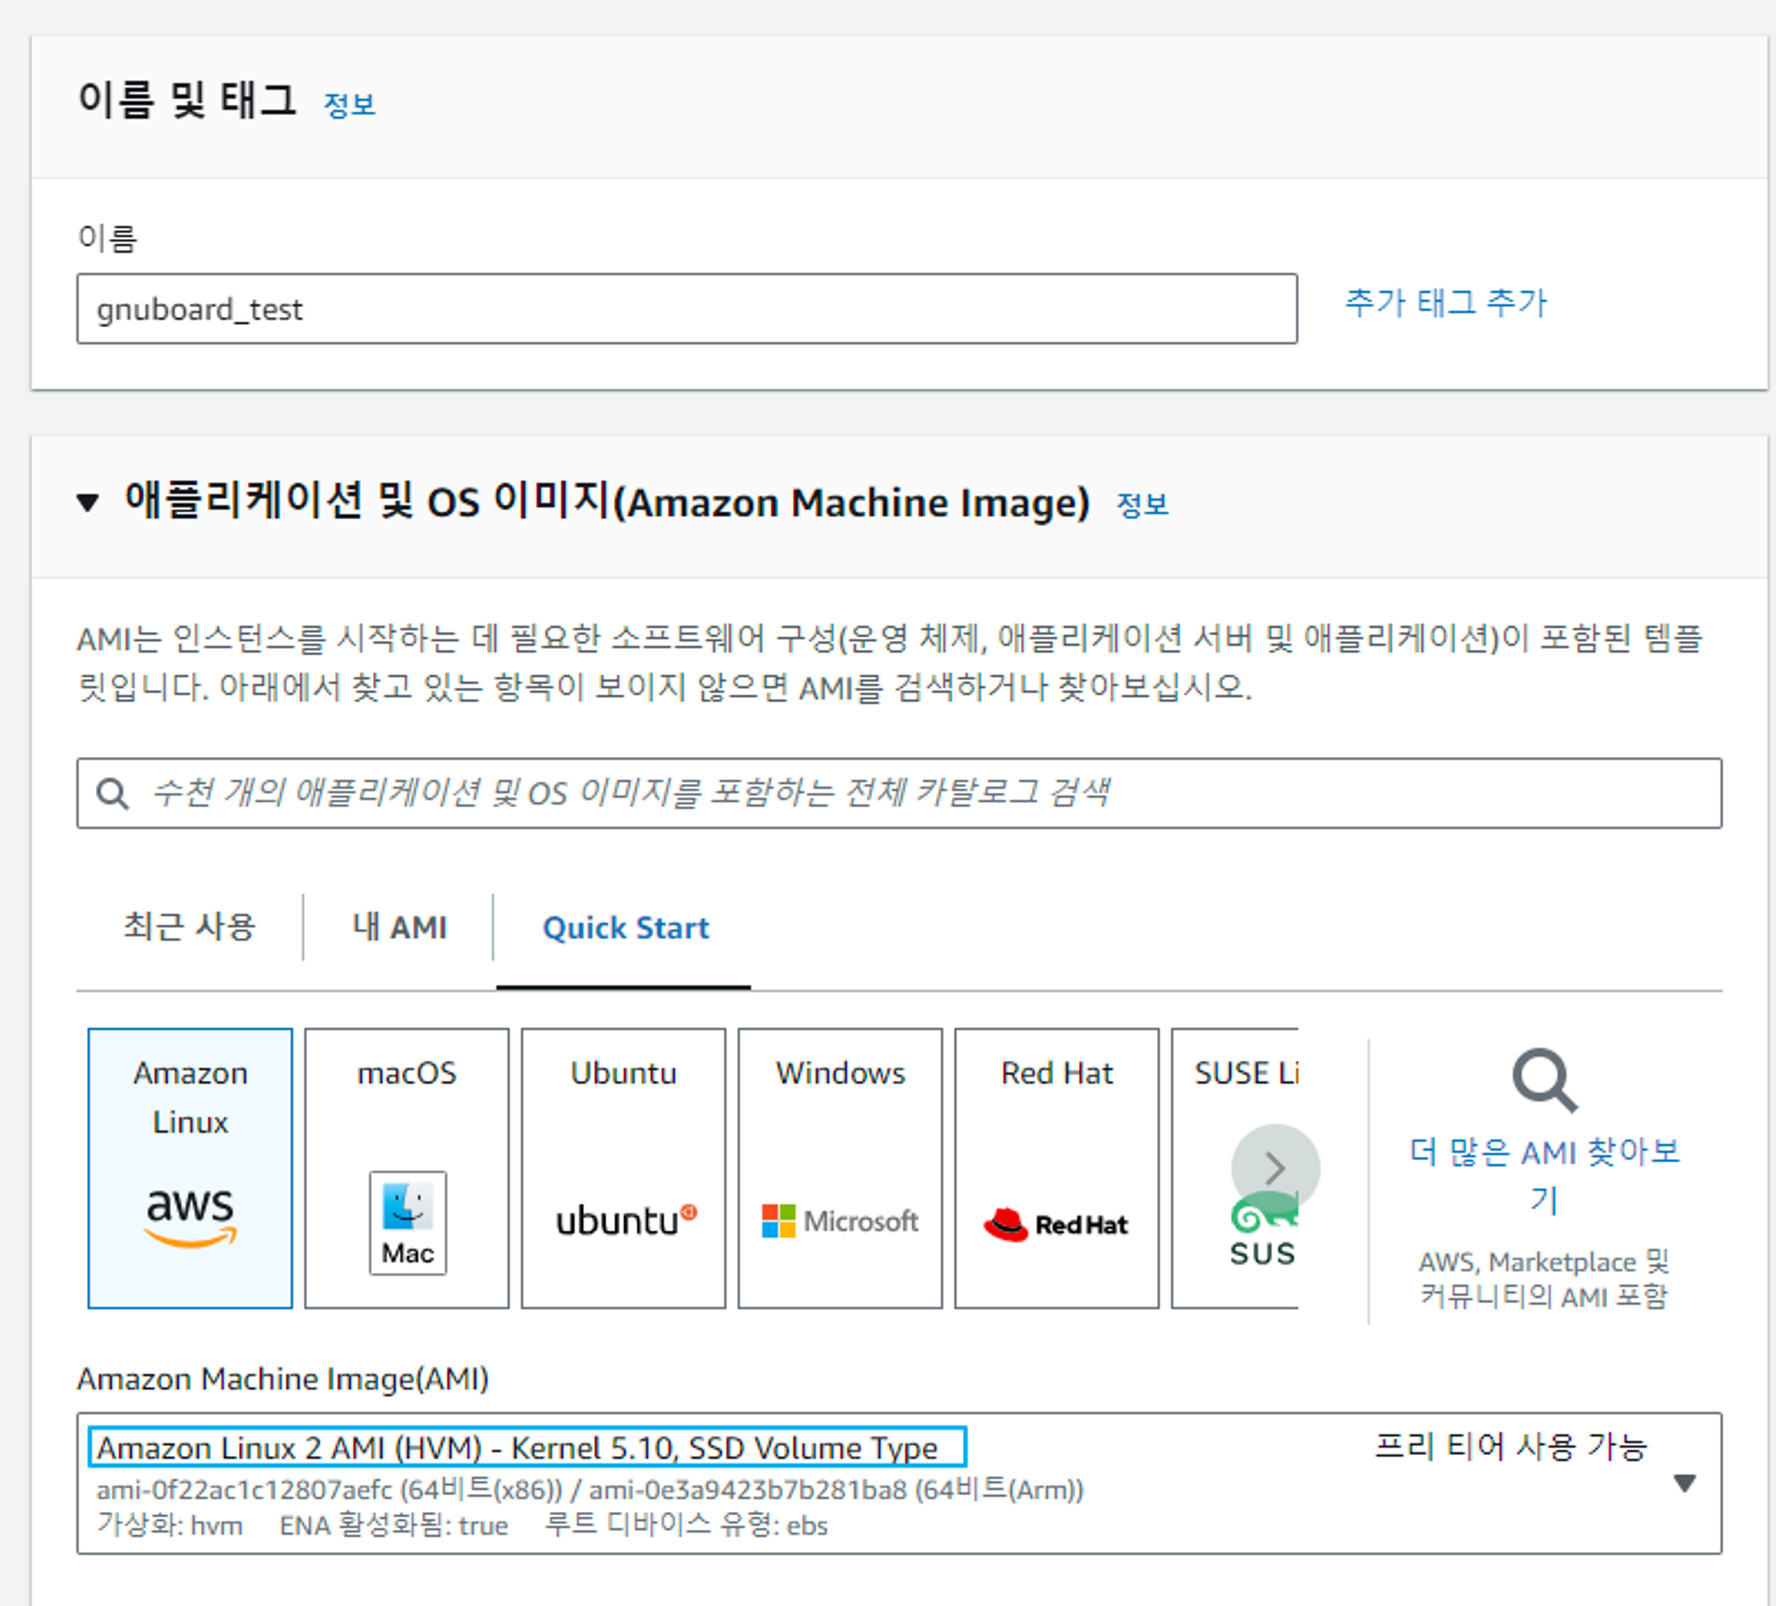Switch to the 내 AMI tab
The height and width of the screenshot is (1606, 1776).
[399, 927]
